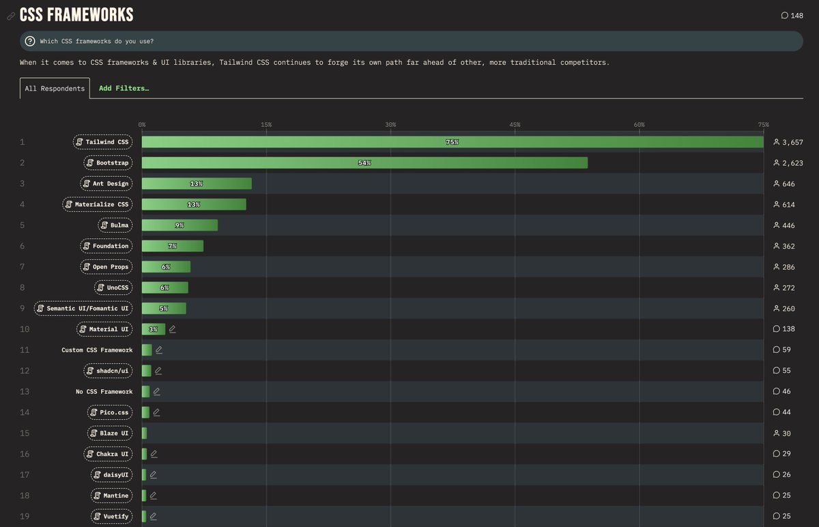Click the question mark icon in the question bar

click(30, 41)
